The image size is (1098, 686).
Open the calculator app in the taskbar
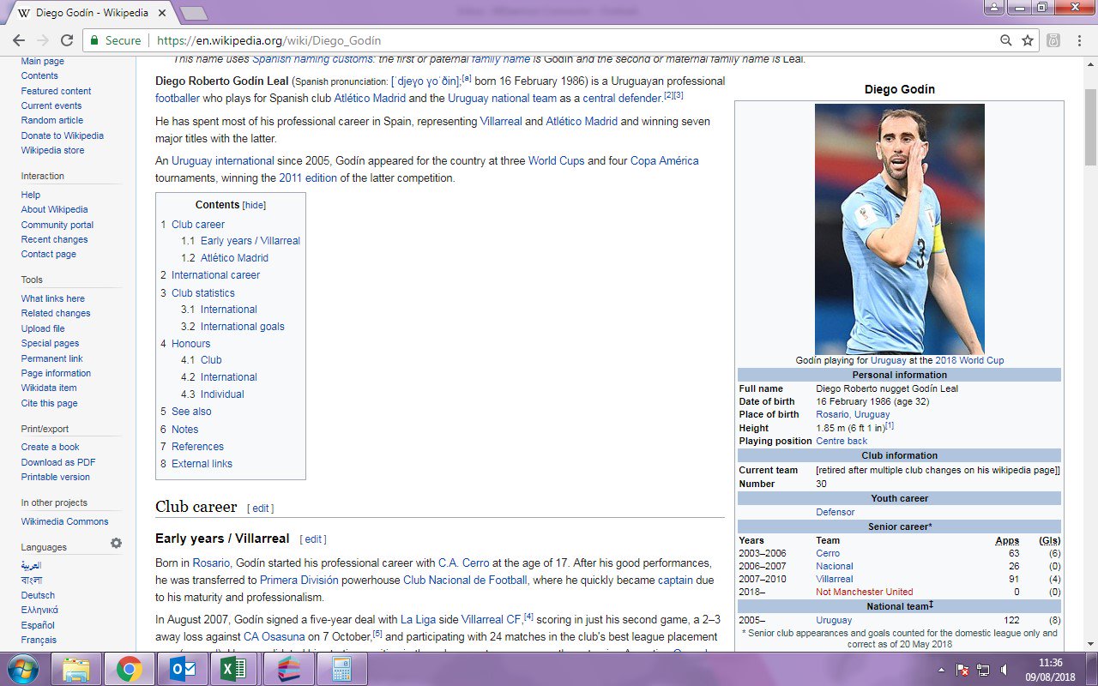pyautogui.click(x=341, y=670)
